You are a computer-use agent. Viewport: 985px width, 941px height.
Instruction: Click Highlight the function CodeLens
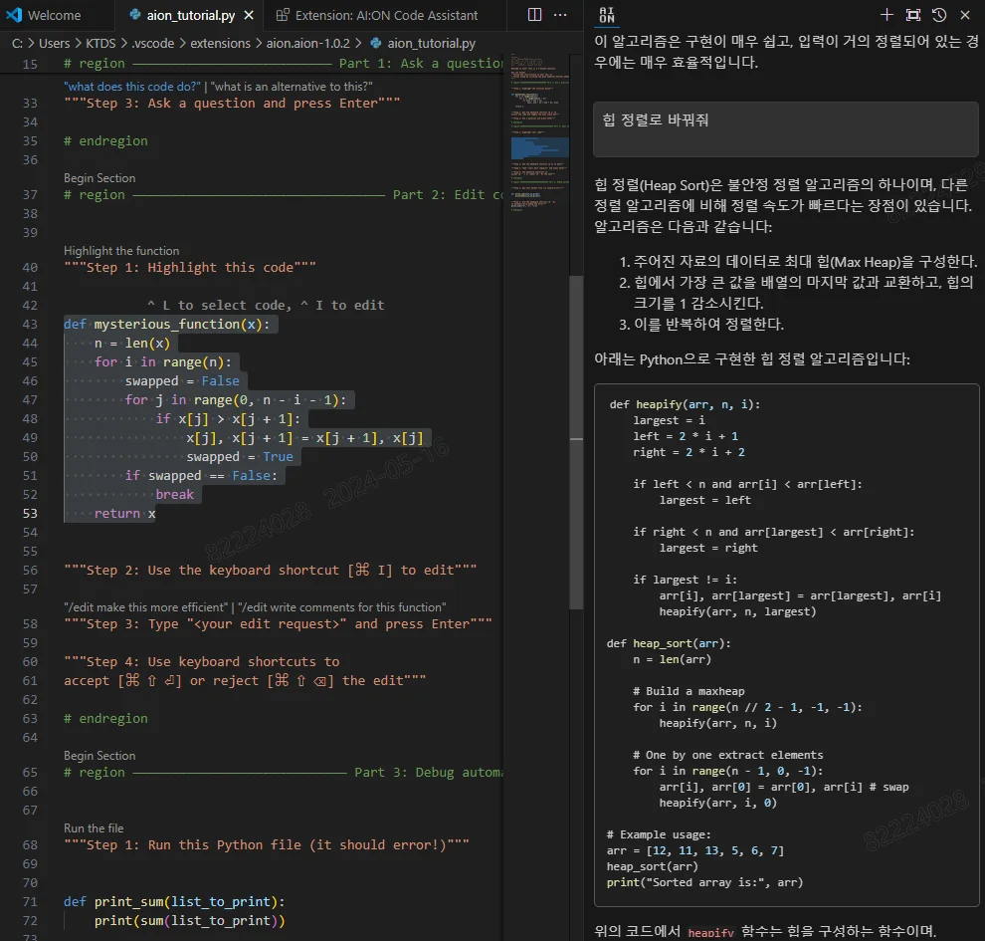click(x=121, y=251)
